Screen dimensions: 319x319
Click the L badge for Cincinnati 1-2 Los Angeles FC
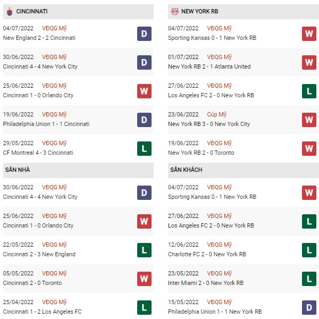[x=144, y=307]
